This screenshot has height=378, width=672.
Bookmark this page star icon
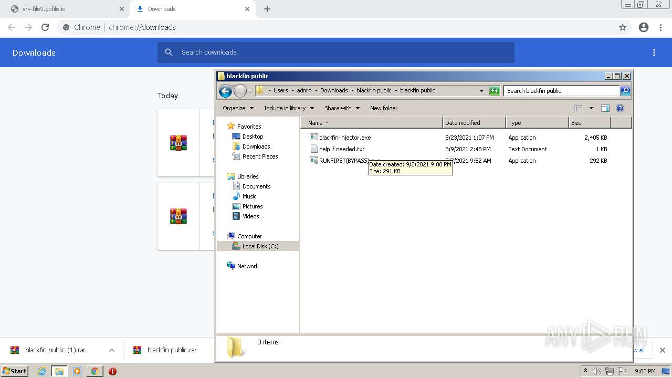point(623,27)
